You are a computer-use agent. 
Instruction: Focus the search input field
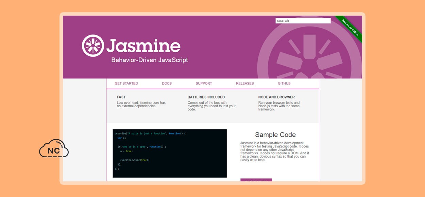(303, 21)
